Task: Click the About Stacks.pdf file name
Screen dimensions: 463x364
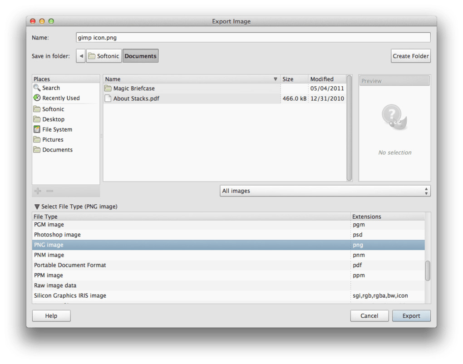Action: point(136,98)
